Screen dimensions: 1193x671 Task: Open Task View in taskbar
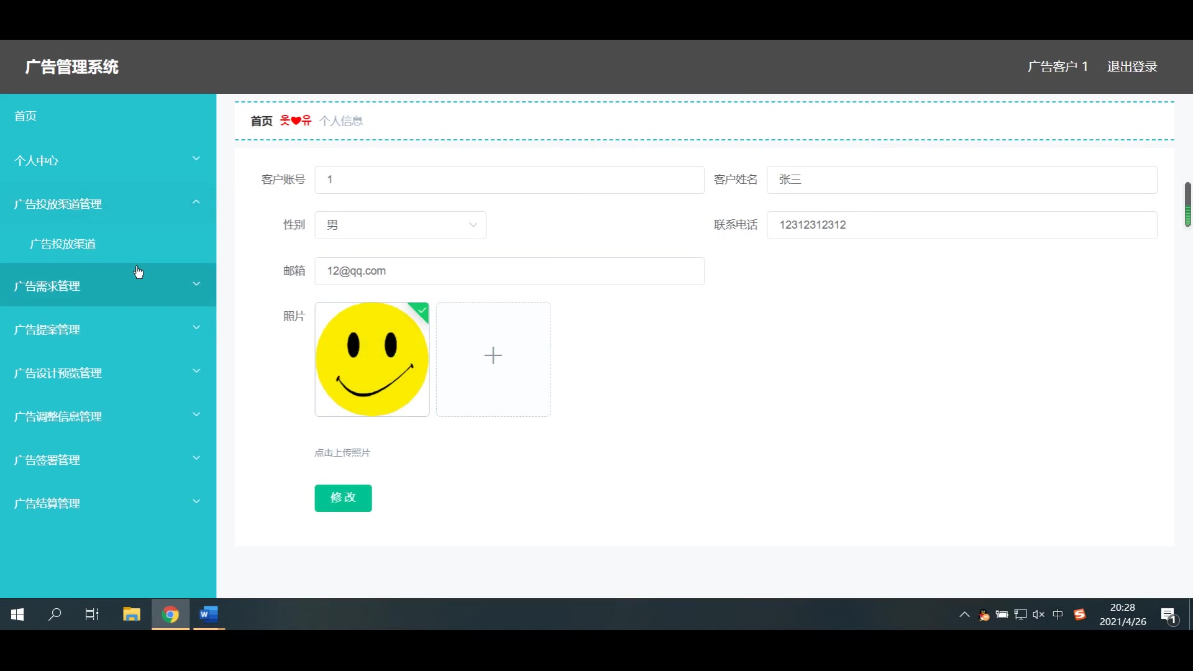tap(92, 614)
